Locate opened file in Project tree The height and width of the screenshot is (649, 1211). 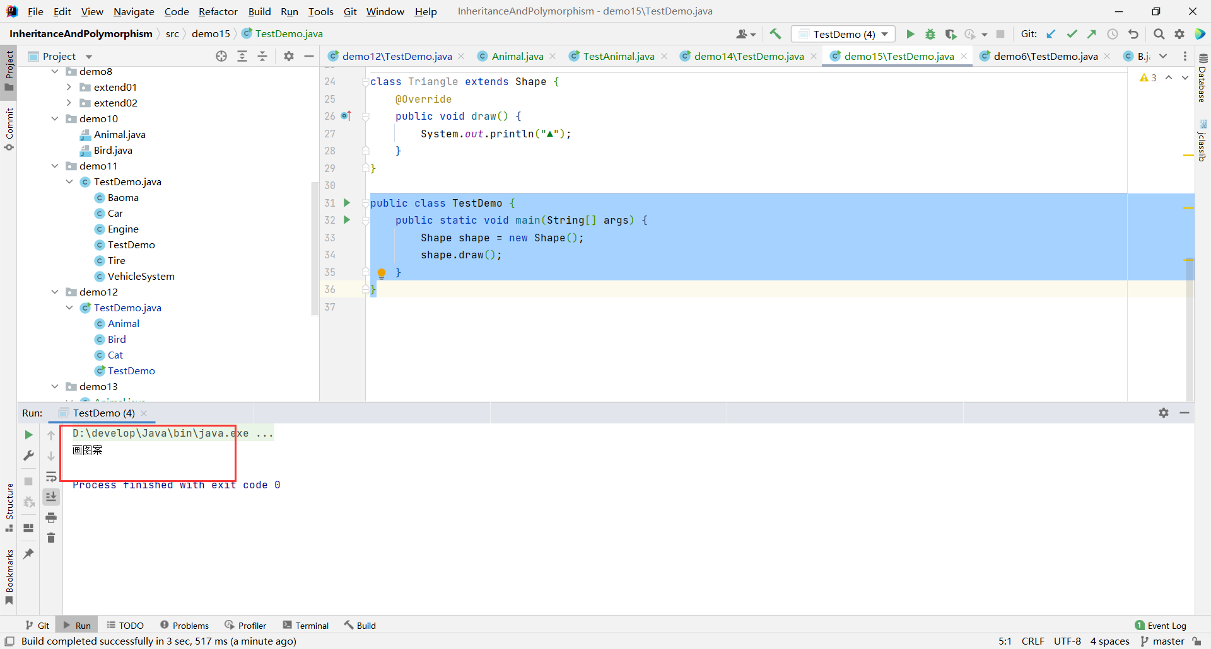pos(221,56)
